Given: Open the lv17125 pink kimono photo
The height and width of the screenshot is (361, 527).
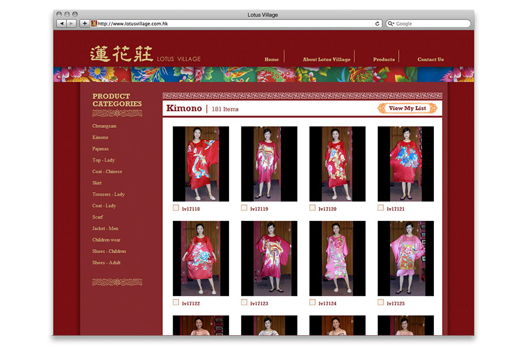Looking at the screenshot, I should pos(405,258).
